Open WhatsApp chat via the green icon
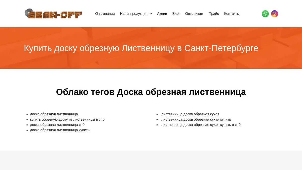The image size is (302, 170). [265, 14]
